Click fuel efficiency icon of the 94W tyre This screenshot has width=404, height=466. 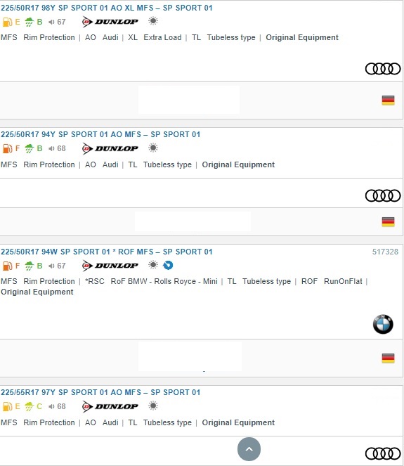pyautogui.click(x=7, y=266)
